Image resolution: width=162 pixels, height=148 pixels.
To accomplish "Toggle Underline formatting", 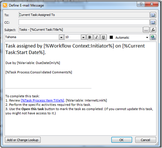I will point(103,37).
